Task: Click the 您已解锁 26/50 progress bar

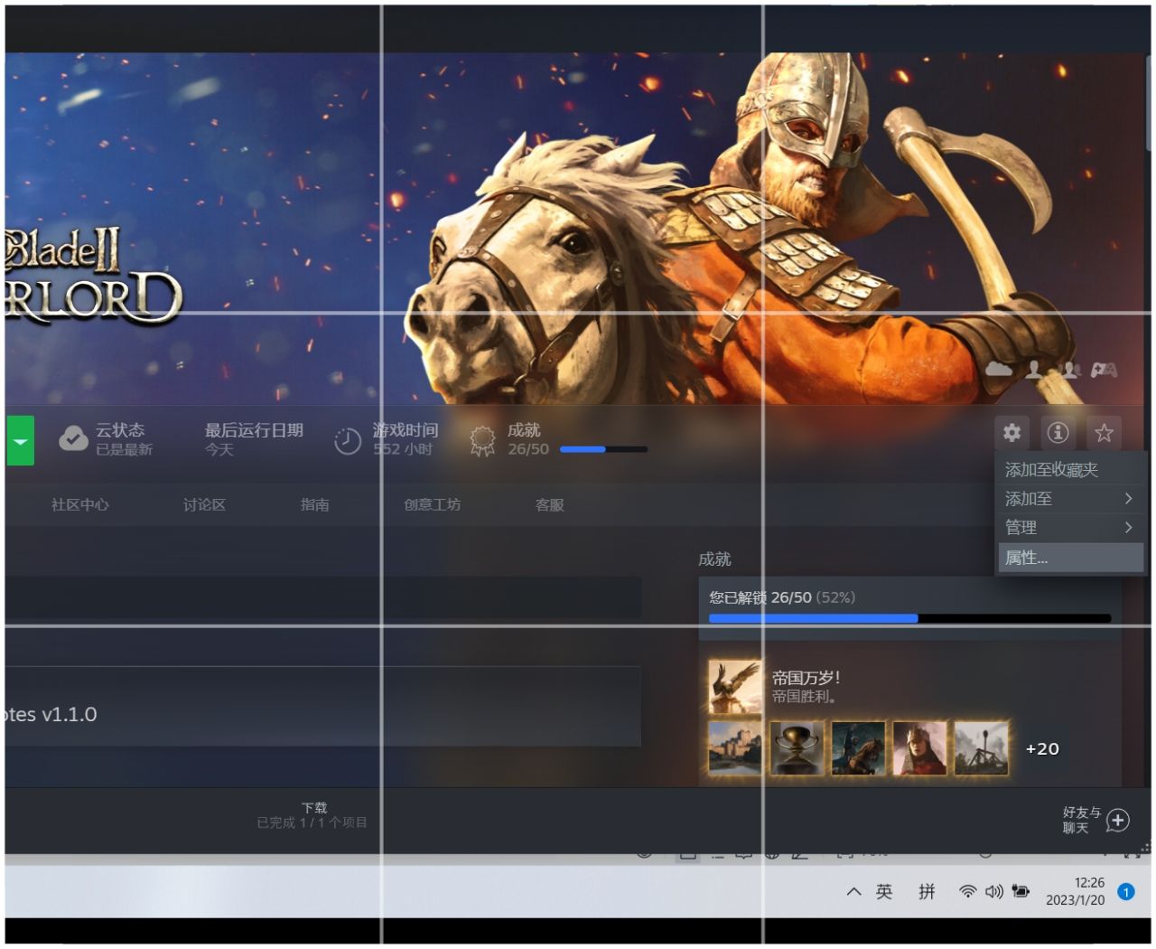Action: coord(909,618)
